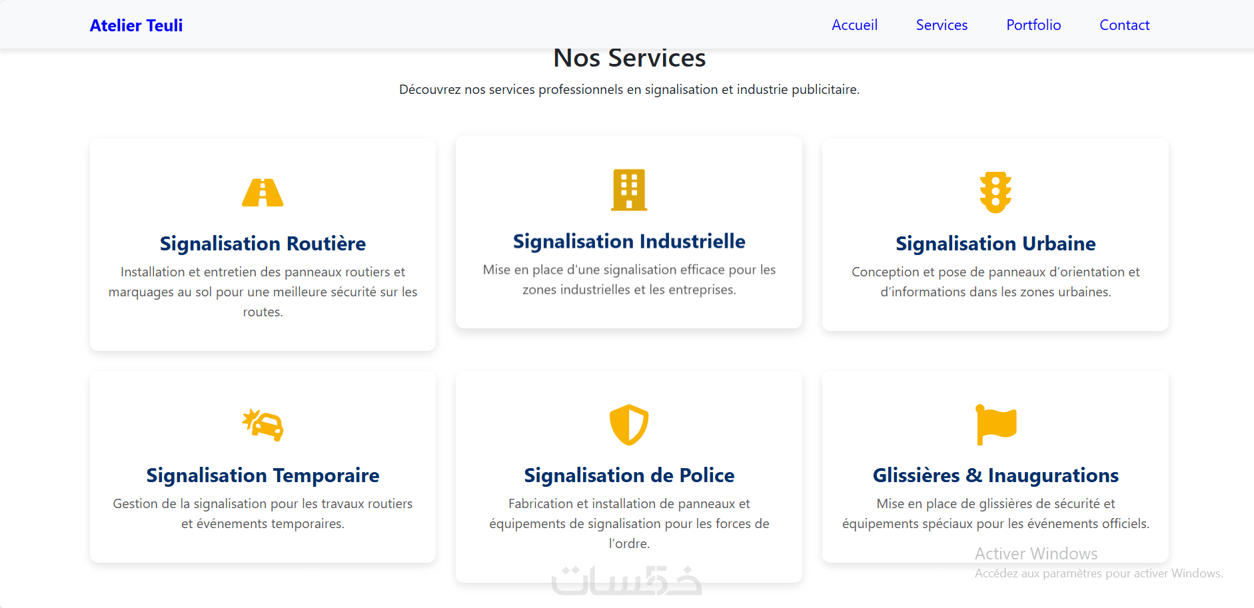Image resolution: width=1254 pixels, height=608 pixels.
Task: Go to Services in the navbar
Action: 941,25
